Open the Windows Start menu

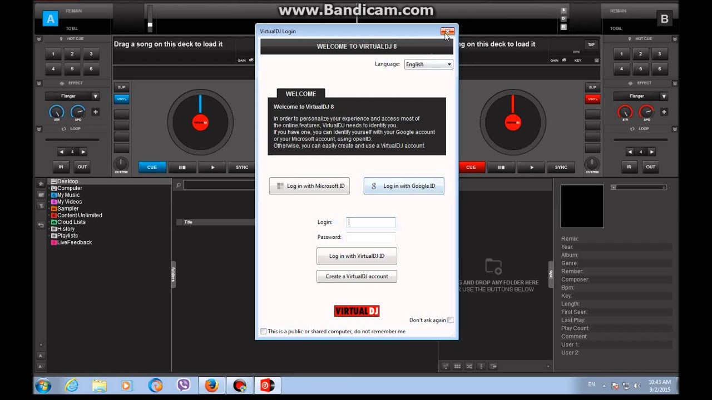43,385
